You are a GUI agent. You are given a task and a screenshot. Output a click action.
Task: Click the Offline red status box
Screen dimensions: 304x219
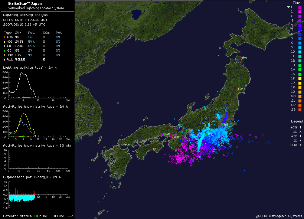51,216
